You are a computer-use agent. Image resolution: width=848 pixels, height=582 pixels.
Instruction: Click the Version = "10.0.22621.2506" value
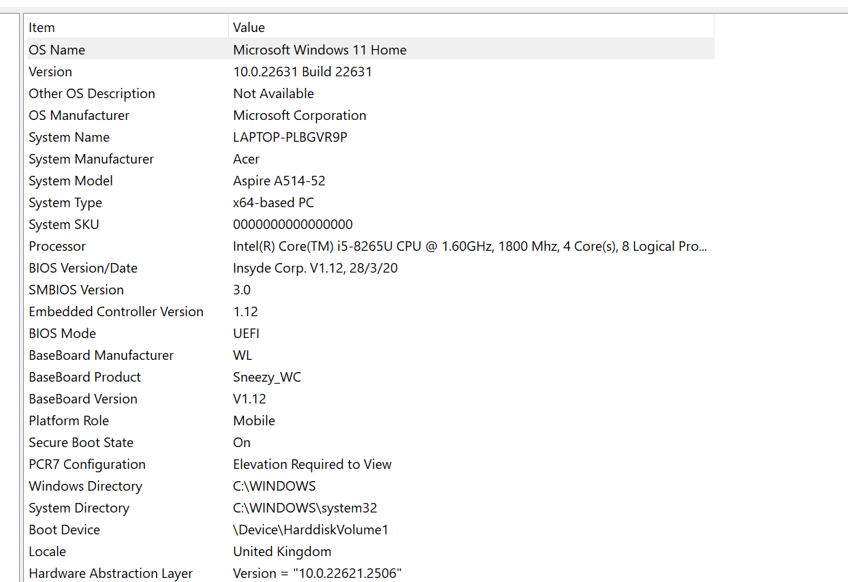[x=317, y=573]
